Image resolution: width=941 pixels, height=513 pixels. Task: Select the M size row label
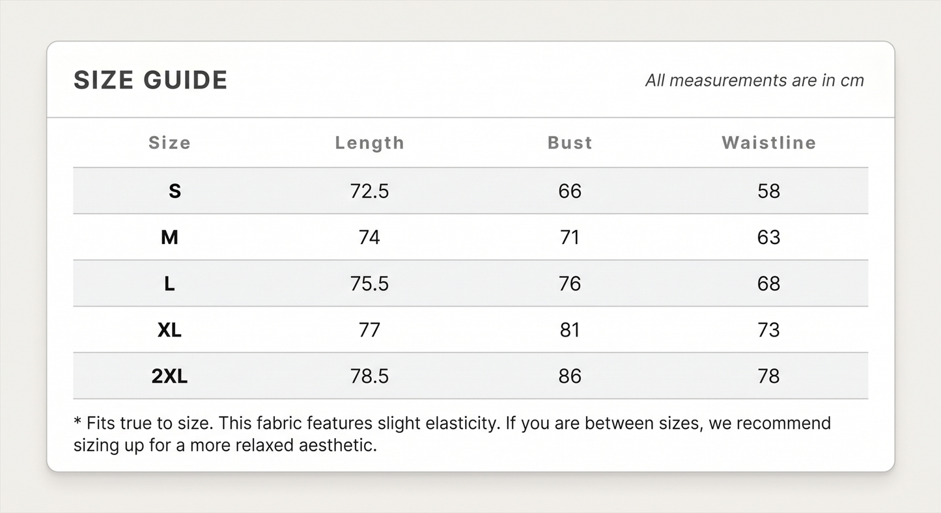(169, 237)
